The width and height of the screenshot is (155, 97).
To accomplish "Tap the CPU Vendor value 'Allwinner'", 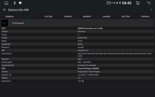I will [x=82, y=32].
